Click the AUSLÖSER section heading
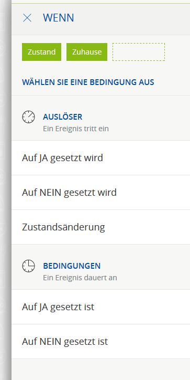190x380 pixels. click(63, 117)
